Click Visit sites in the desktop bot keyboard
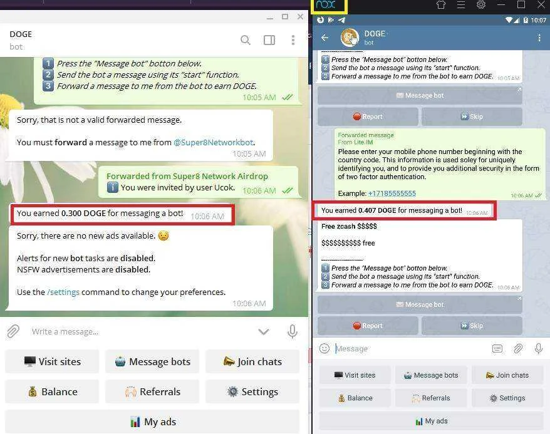Screen dimensions: 550x434 [52, 361]
